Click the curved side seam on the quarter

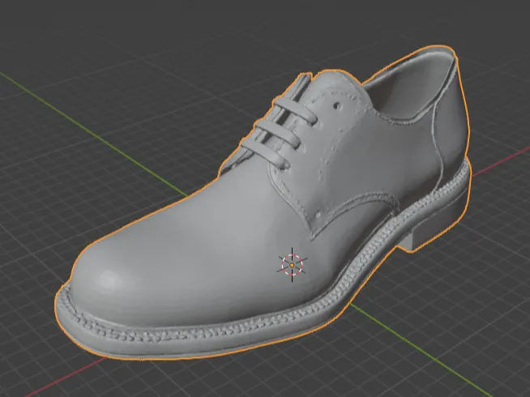pyautogui.click(x=358, y=199)
